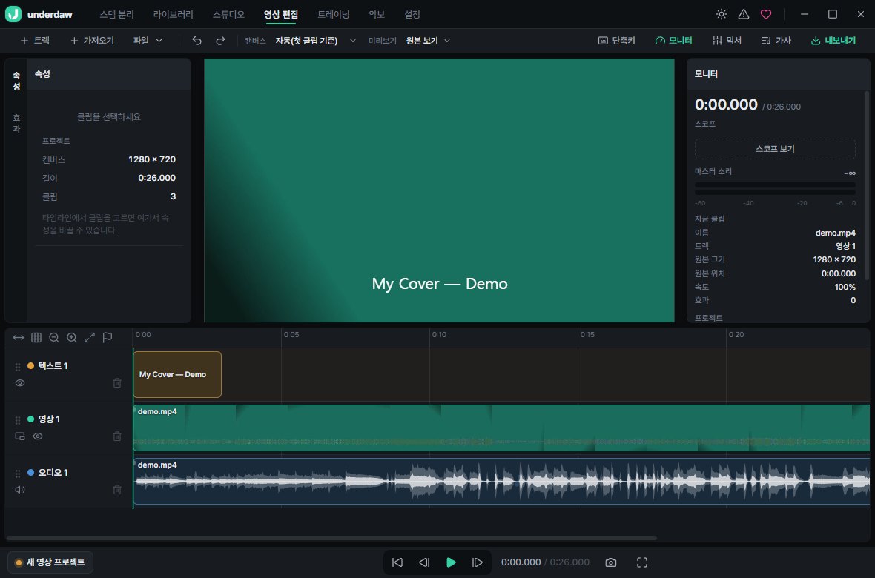875x578 pixels.
Task: Select the 효과 side tab
Action: click(x=16, y=123)
